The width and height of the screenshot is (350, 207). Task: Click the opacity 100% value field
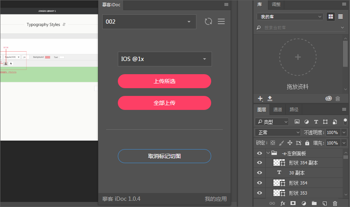point(332,132)
